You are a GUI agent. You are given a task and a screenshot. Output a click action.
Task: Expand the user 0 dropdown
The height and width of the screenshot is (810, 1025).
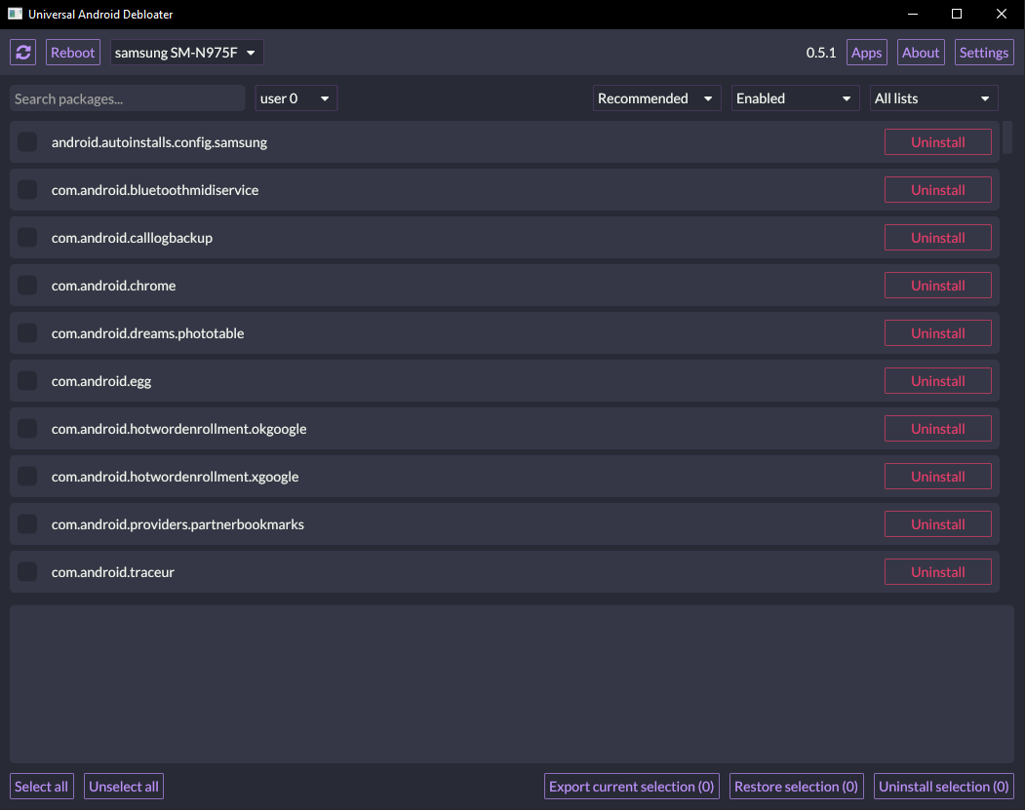coord(296,98)
